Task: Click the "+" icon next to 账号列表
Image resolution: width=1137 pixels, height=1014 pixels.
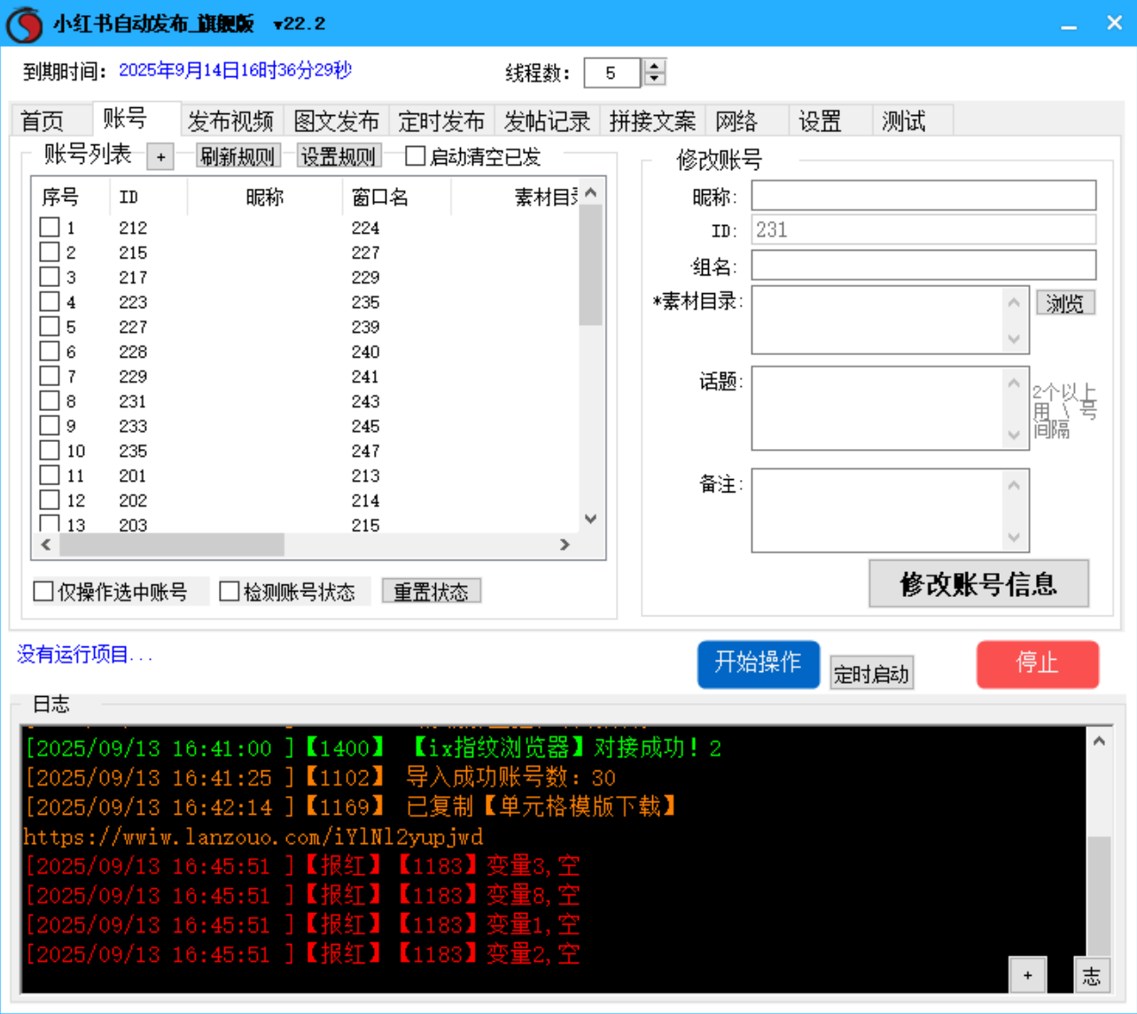Action: 160,156
